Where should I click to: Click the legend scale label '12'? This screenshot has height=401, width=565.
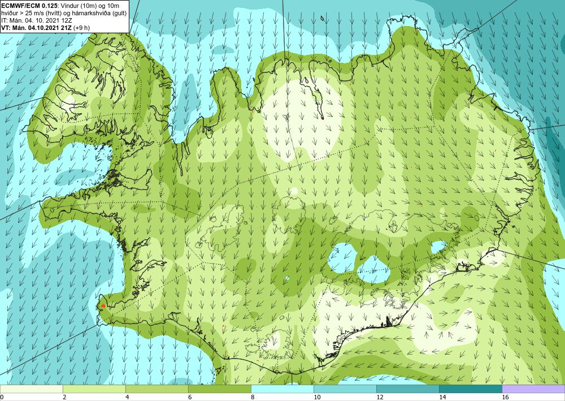point(380,397)
